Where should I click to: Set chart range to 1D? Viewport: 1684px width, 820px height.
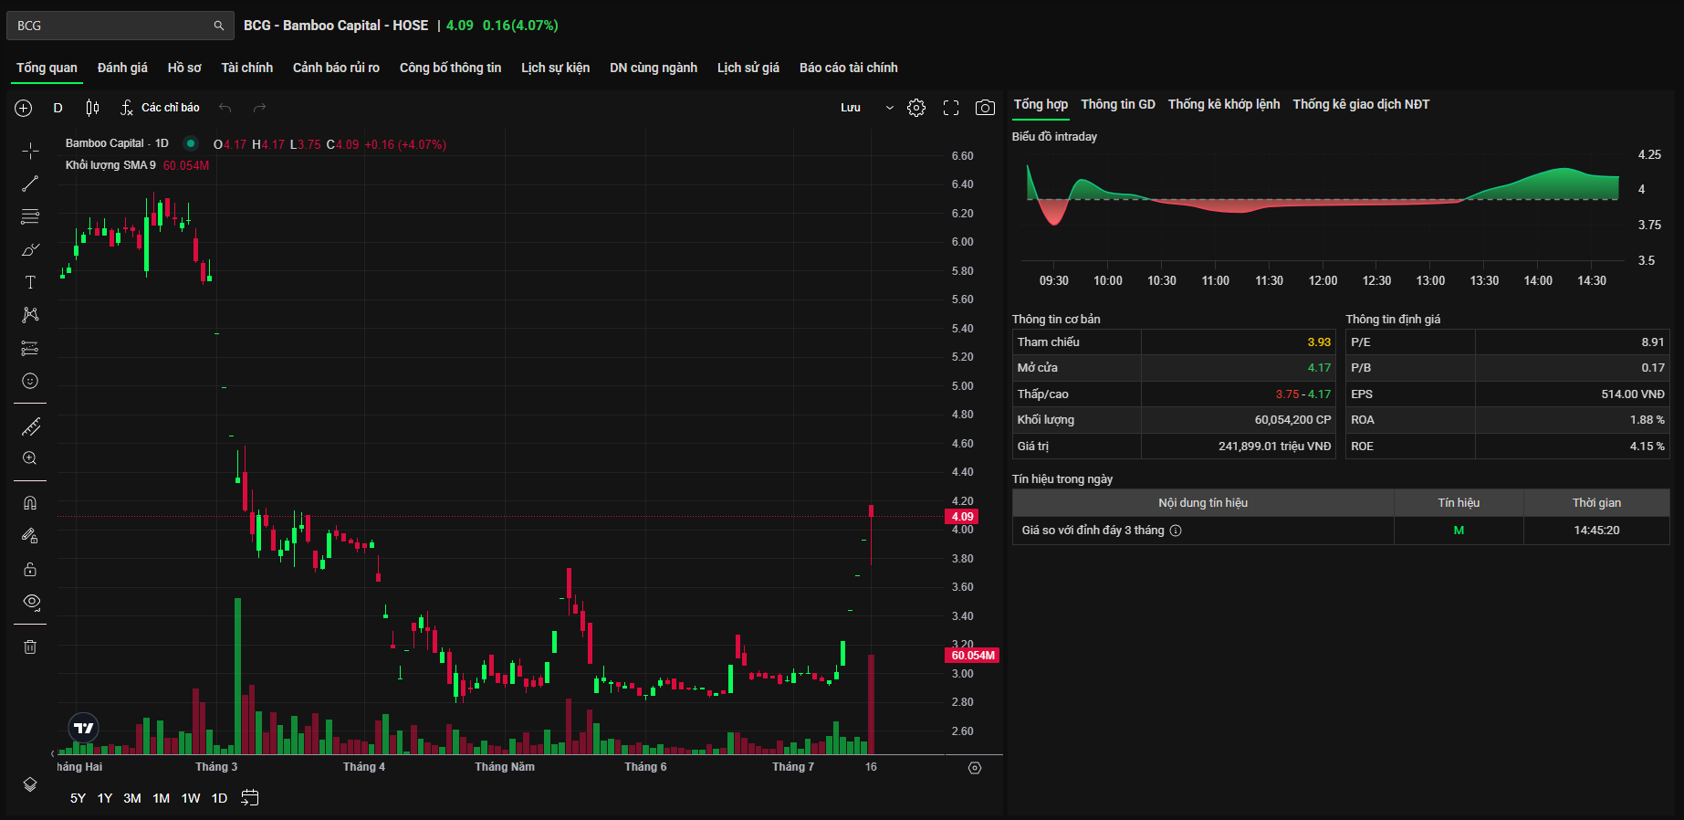tap(219, 798)
